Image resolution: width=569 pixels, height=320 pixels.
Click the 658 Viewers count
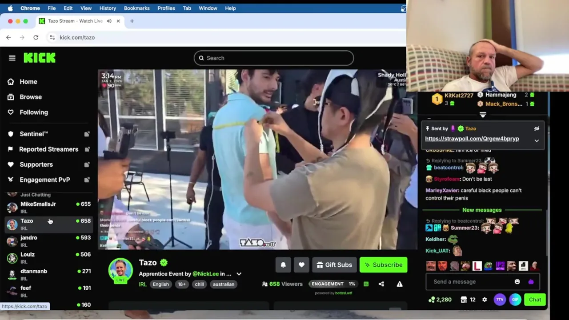coord(282,284)
